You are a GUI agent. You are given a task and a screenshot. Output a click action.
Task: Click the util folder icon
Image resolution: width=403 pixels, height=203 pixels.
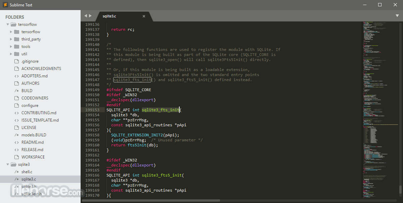point(16,54)
